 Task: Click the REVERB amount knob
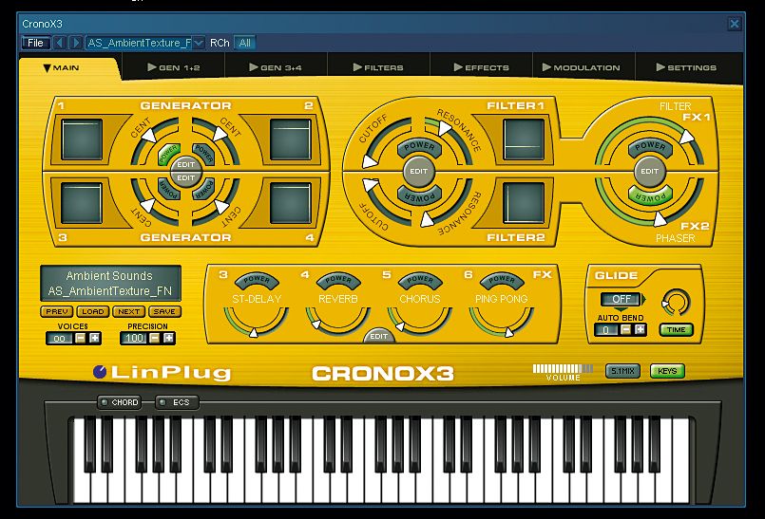point(337,320)
